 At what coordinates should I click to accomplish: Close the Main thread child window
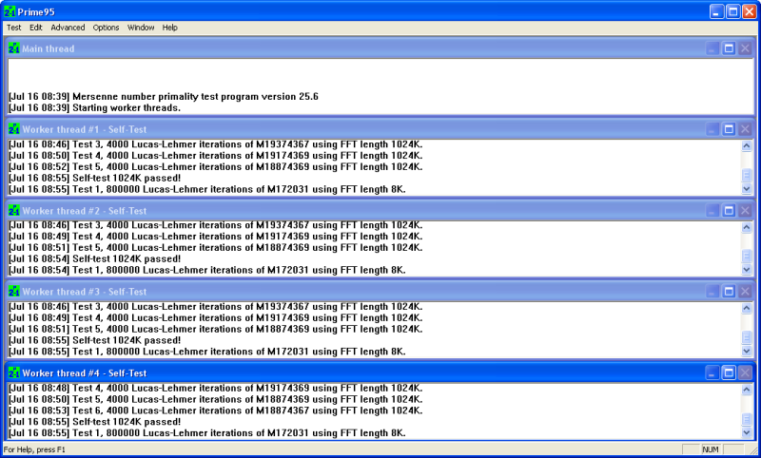pyautogui.click(x=745, y=48)
